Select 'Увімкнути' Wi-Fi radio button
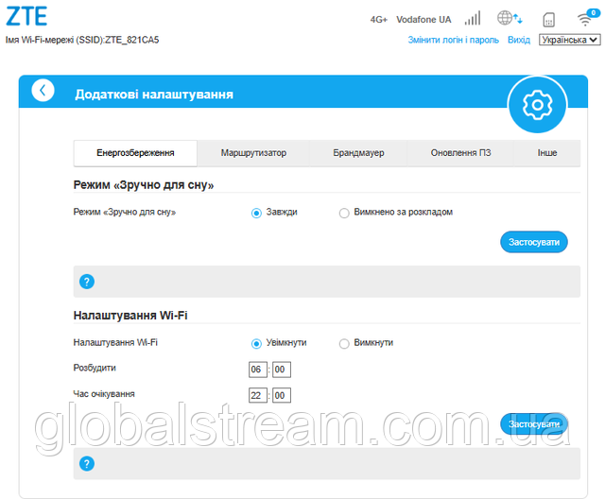The image size is (605, 499). point(256,343)
